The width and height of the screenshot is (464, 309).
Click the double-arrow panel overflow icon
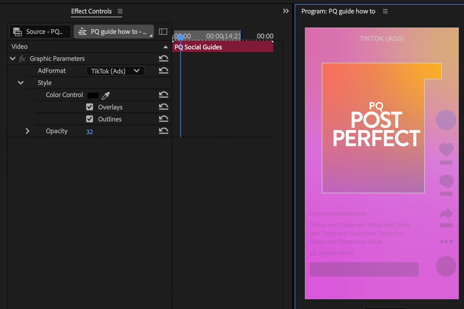coord(286,11)
